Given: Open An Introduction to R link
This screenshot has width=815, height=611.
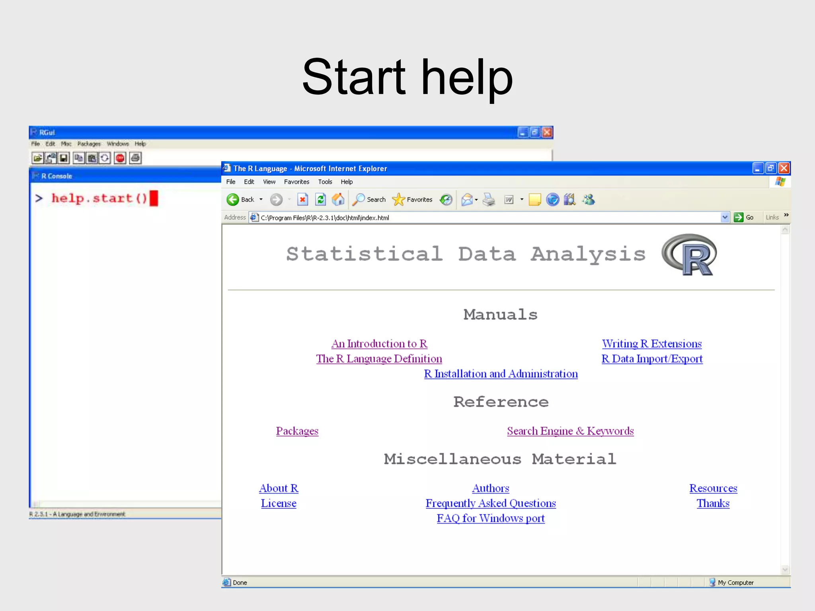Looking at the screenshot, I should [379, 344].
